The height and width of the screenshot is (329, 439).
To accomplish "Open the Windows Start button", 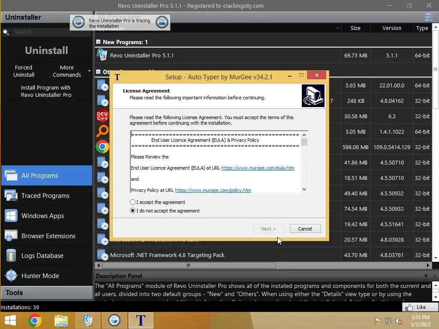I will (x=10, y=320).
